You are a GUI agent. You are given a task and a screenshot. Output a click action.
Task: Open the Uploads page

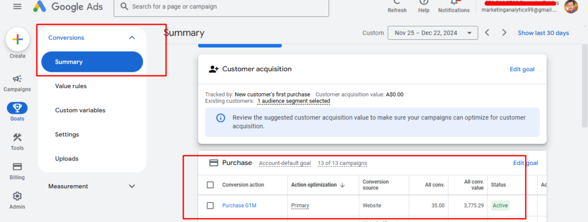tap(67, 159)
